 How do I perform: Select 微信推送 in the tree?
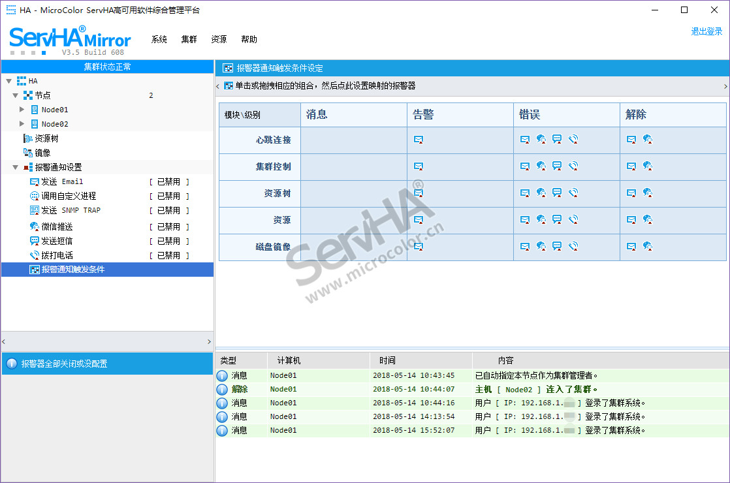point(57,226)
